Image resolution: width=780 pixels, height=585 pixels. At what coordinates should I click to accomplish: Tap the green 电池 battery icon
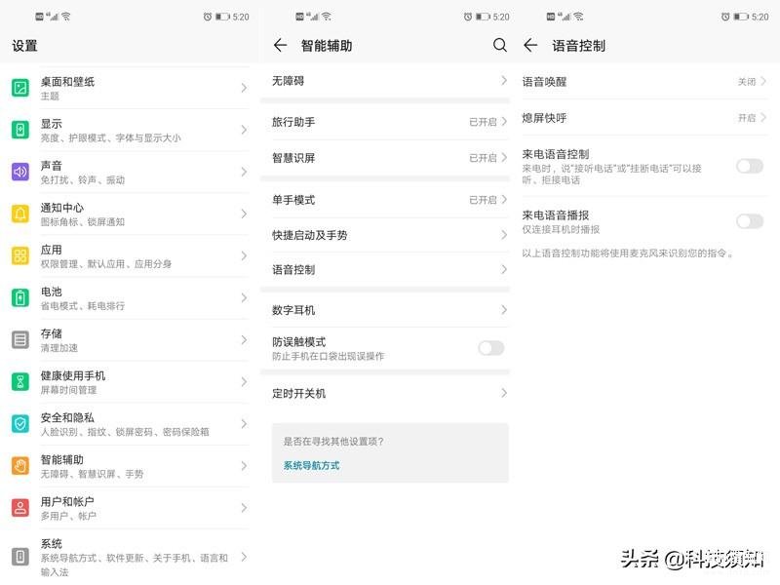click(20, 297)
